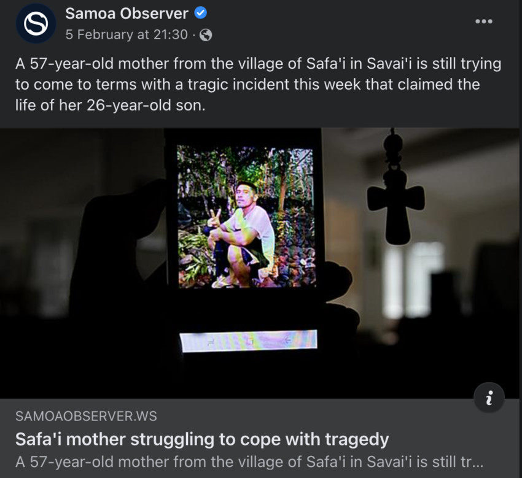Click the blue verified badge

200,13
